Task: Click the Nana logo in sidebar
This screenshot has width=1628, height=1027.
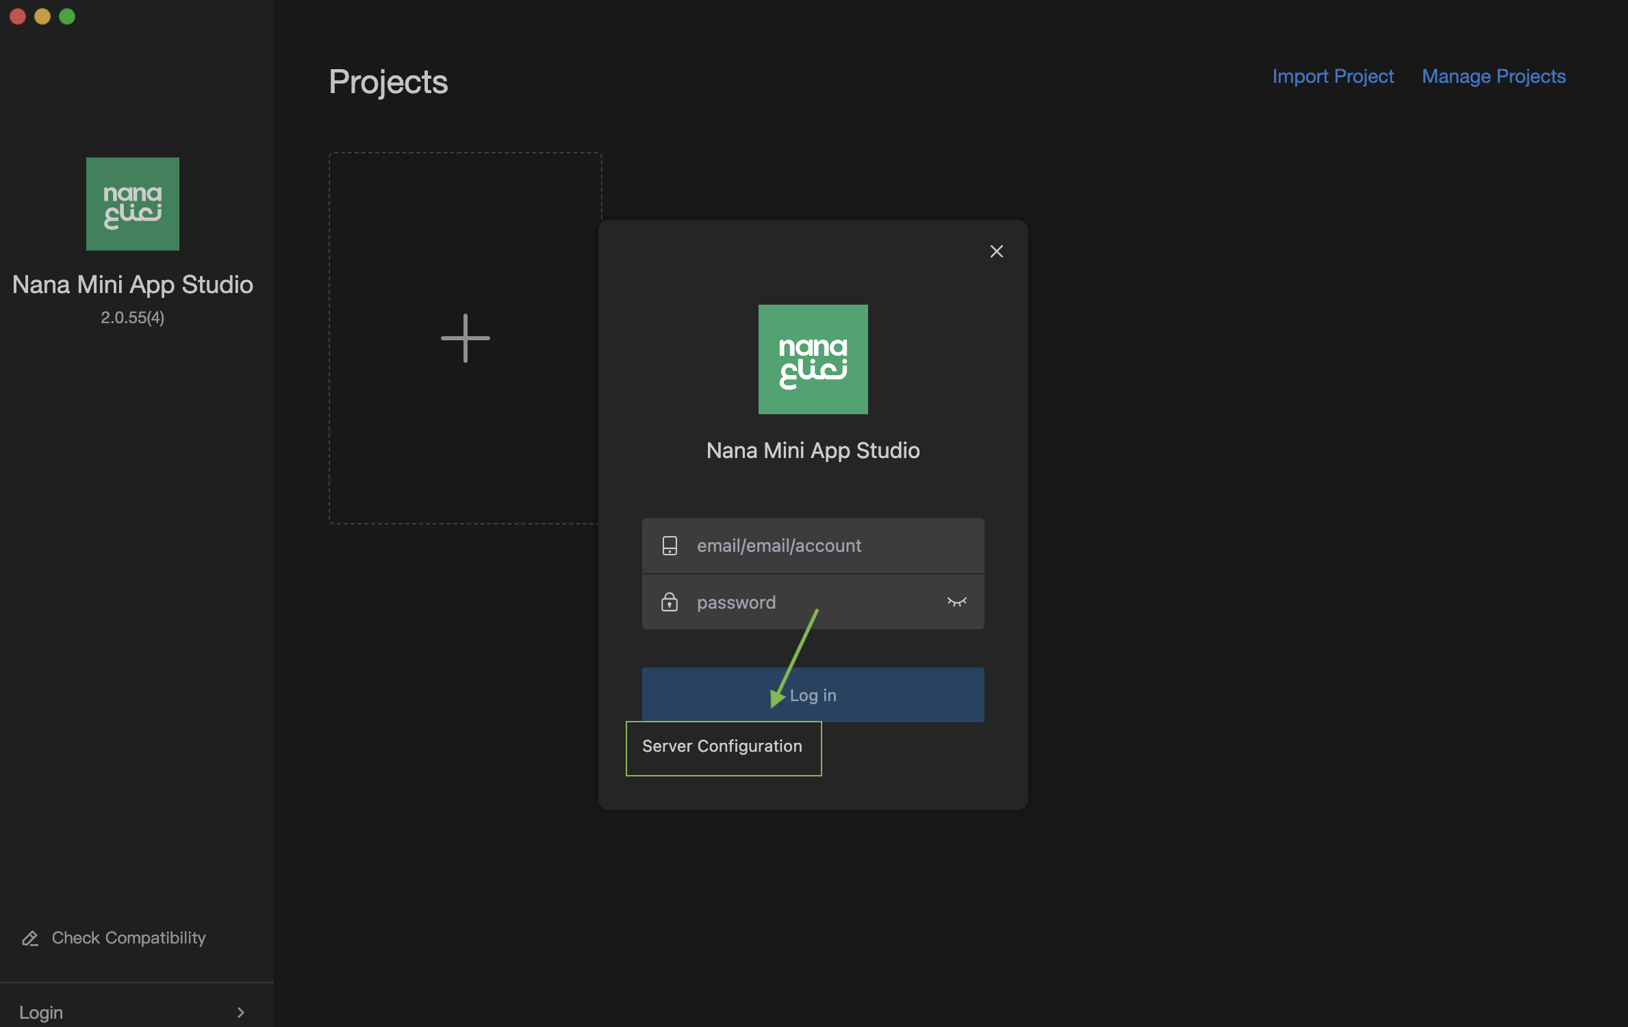Action: pyautogui.click(x=133, y=204)
